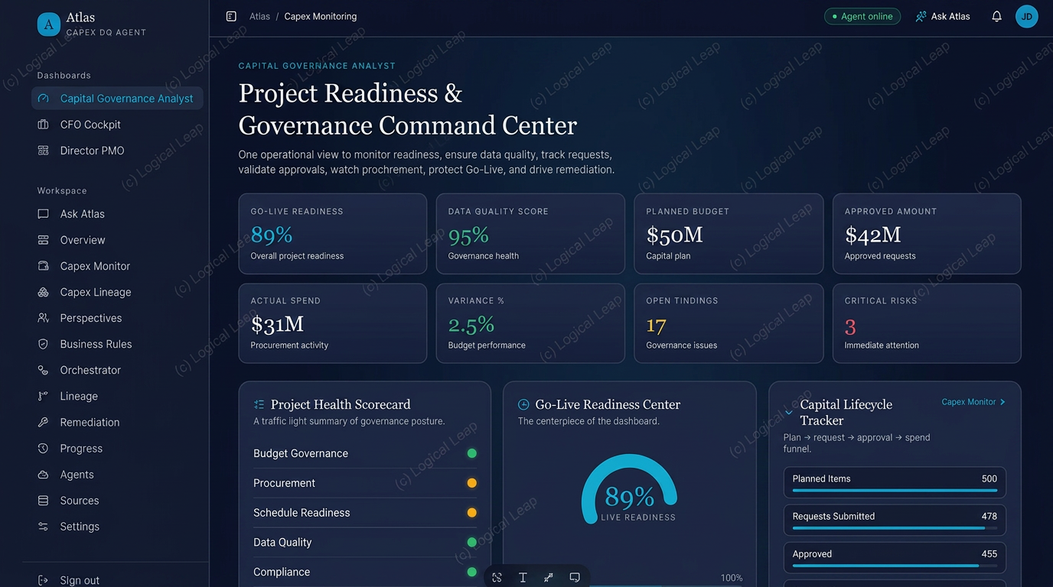Click the Perspectives people icon
Image resolution: width=1053 pixels, height=587 pixels.
click(x=44, y=318)
